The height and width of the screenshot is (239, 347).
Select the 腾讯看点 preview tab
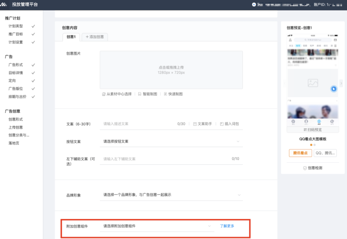point(300,153)
